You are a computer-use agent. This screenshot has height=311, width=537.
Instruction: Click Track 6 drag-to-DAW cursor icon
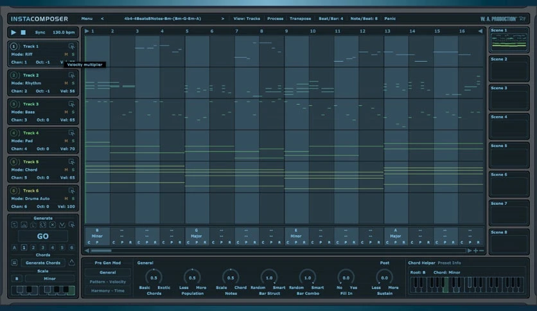click(x=71, y=190)
